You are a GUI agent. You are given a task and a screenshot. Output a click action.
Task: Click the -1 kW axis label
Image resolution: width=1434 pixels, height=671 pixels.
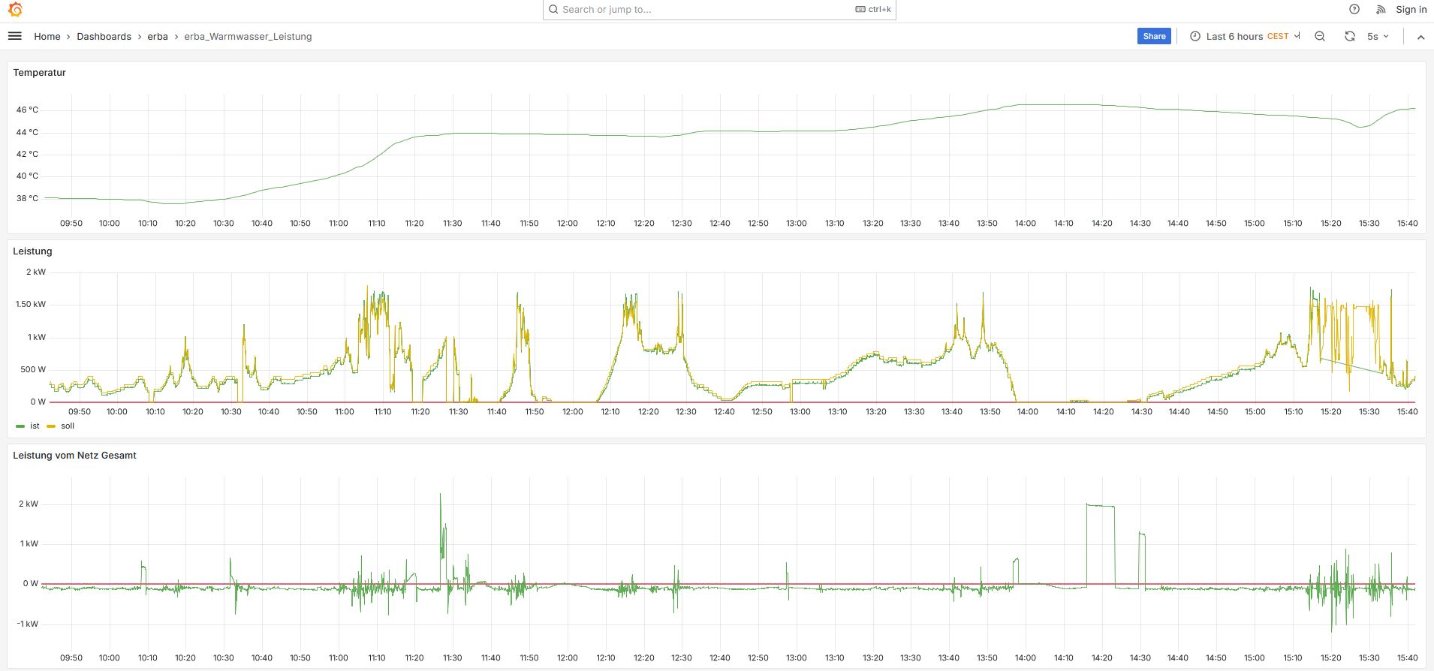click(28, 624)
